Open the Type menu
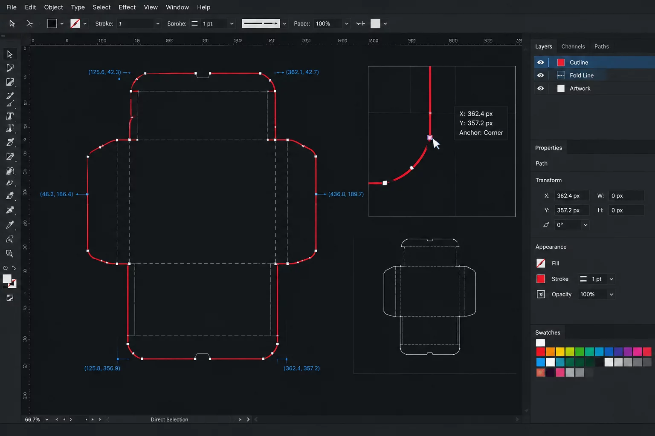The height and width of the screenshot is (436, 655). click(x=78, y=7)
